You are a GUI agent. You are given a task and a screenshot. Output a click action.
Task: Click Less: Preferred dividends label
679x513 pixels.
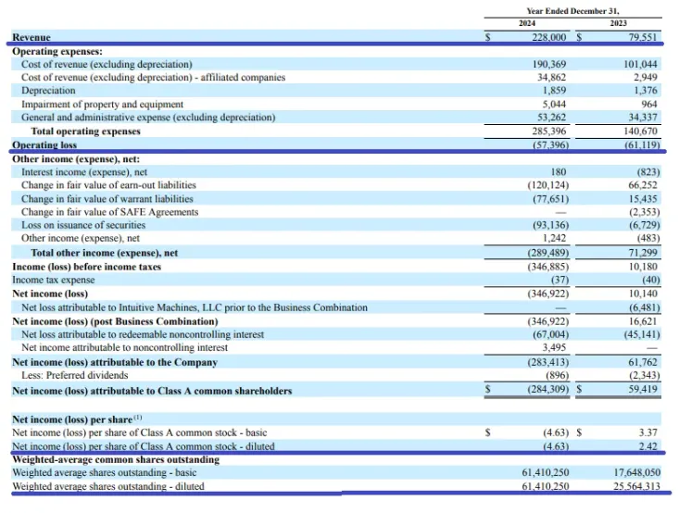[74, 375]
